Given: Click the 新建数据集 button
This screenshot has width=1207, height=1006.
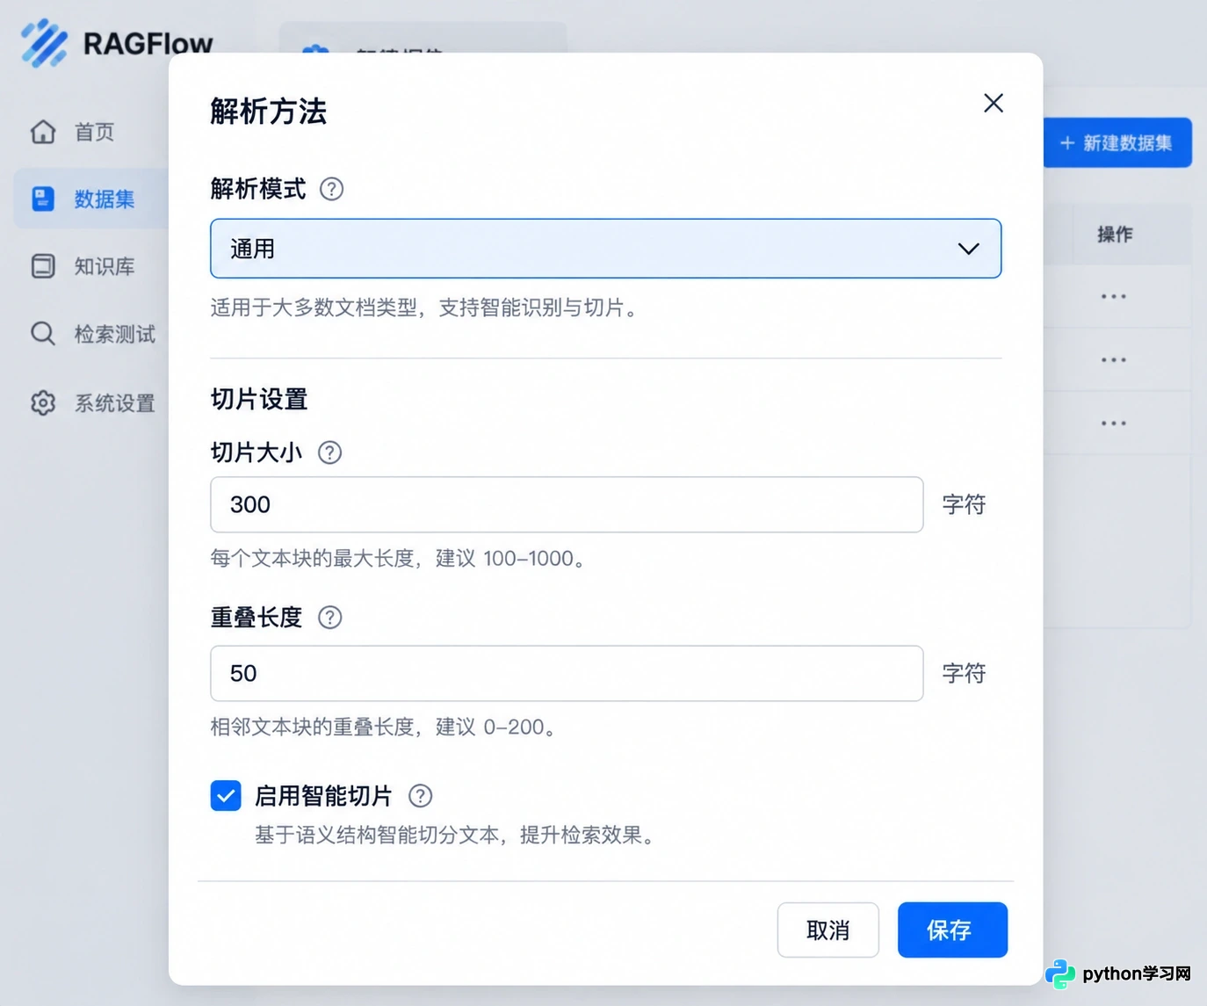Looking at the screenshot, I should tap(1117, 142).
